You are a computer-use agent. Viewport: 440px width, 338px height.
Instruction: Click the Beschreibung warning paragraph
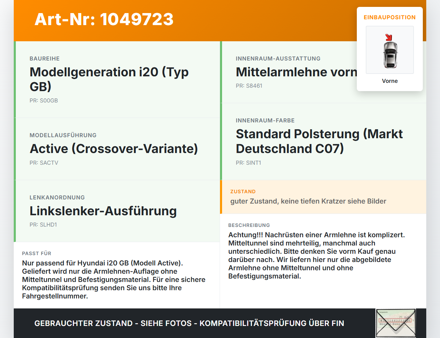coord(317,255)
